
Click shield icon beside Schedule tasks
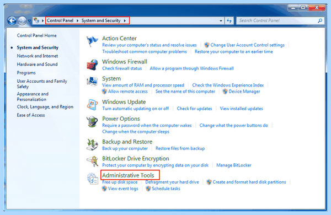(148, 189)
